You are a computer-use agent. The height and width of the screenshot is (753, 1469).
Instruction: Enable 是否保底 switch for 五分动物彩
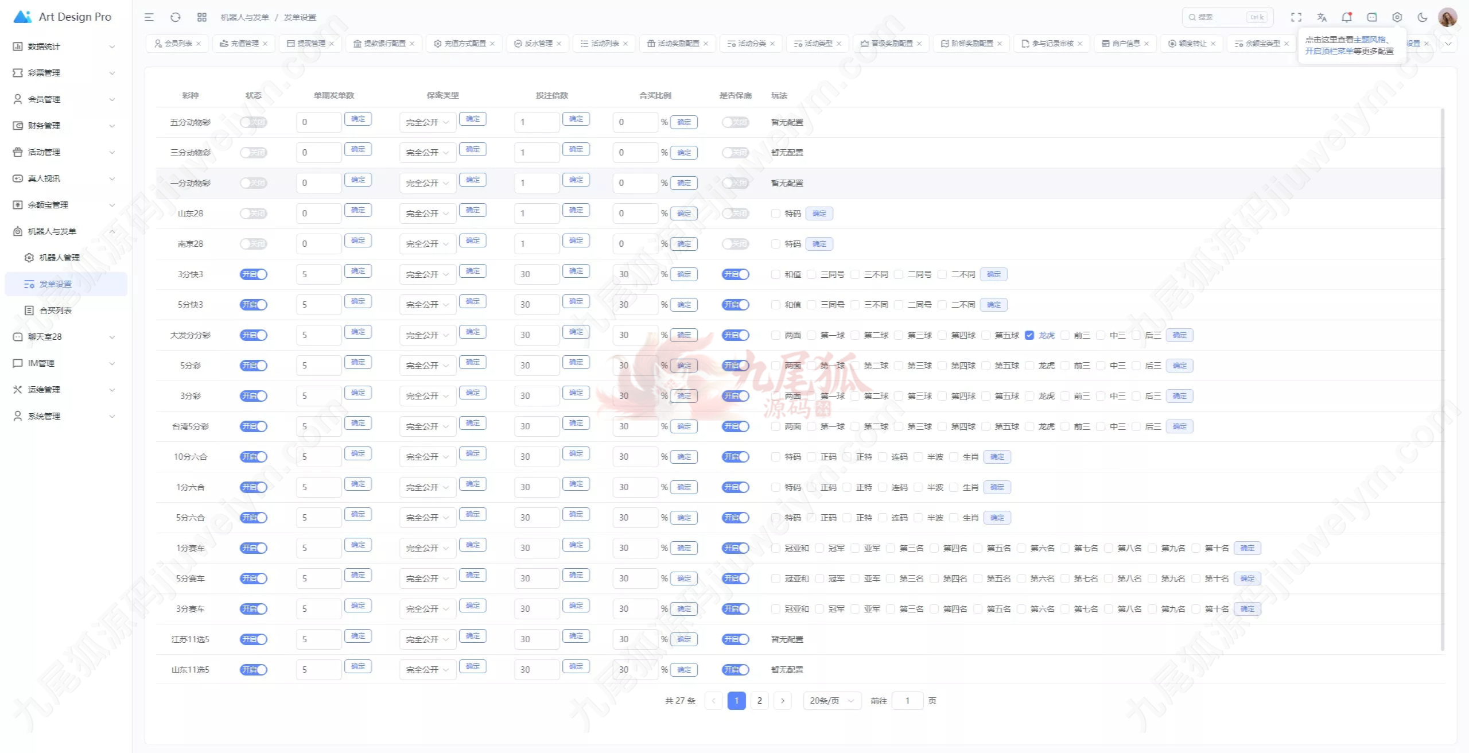click(x=735, y=122)
